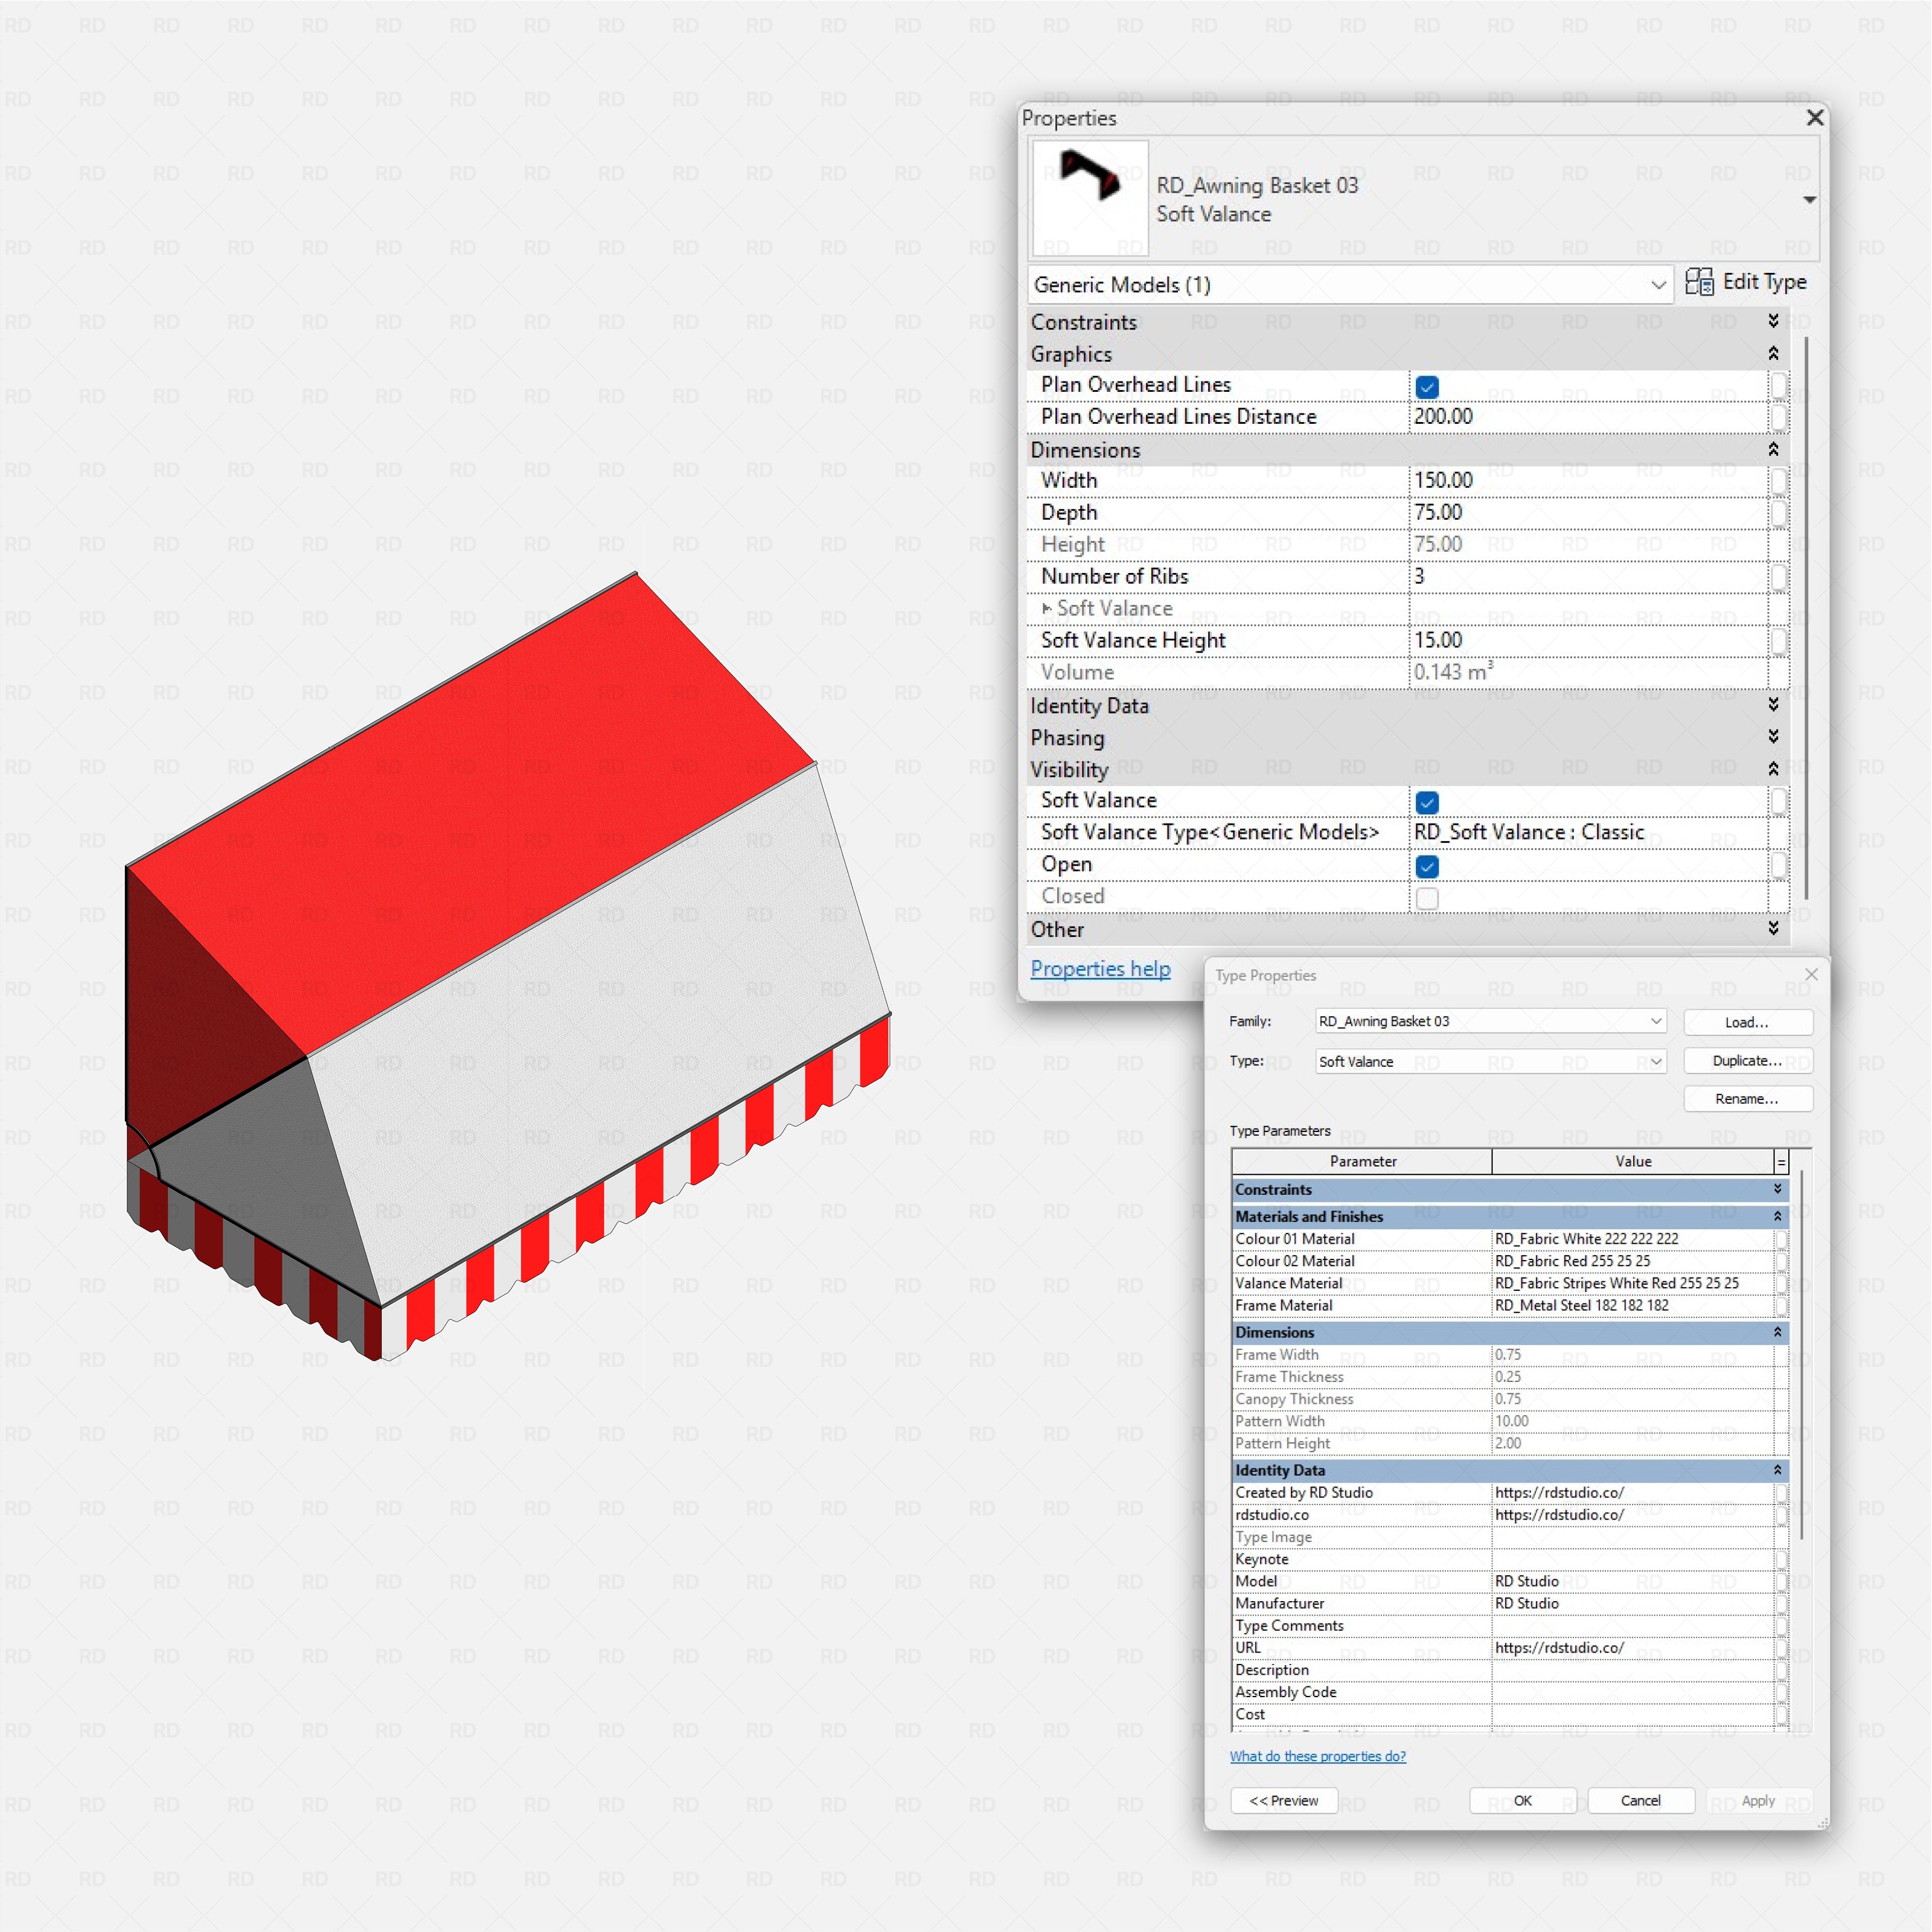Image resolution: width=1932 pixels, height=1932 pixels.
Task: Collapse the Visibility section
Action: click(1773, 768)
